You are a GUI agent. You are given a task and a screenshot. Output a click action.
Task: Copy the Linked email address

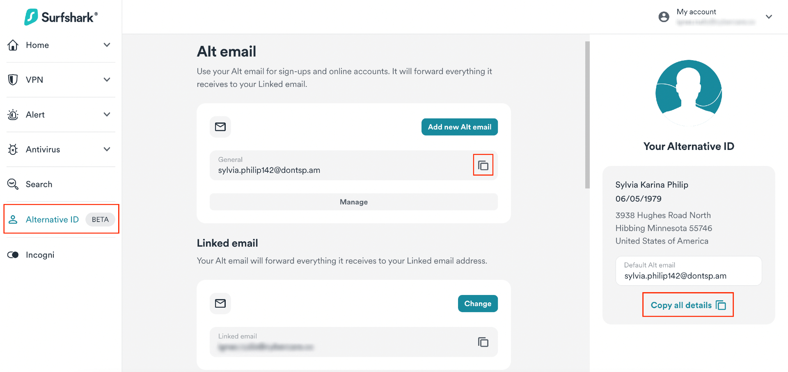click(x=483, y=342)
